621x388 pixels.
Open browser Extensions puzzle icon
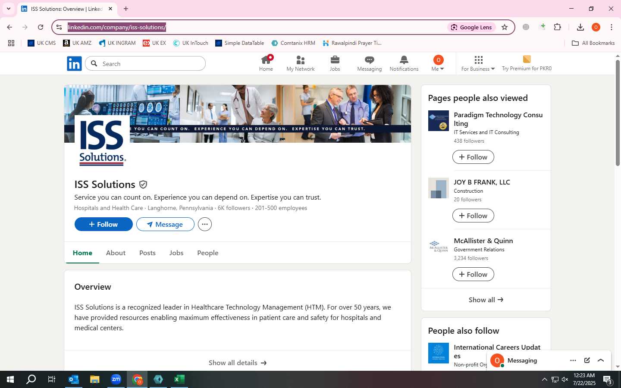[x=558, y=27]
